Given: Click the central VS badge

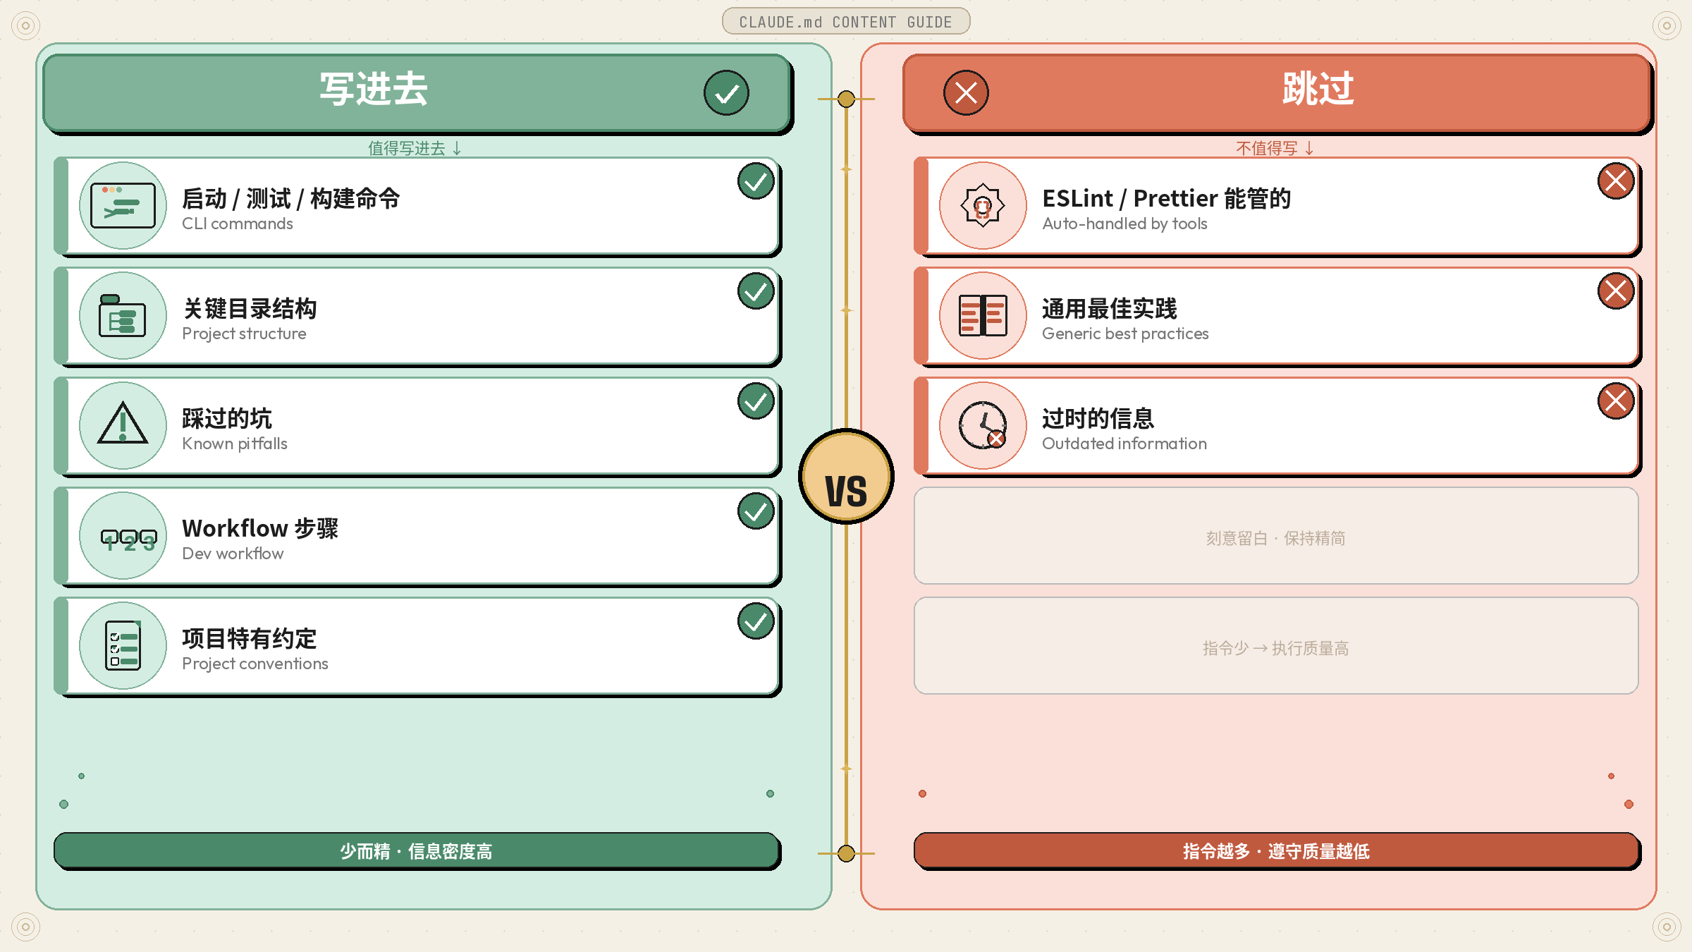Looking at the screenshot, I should point(846,477).
